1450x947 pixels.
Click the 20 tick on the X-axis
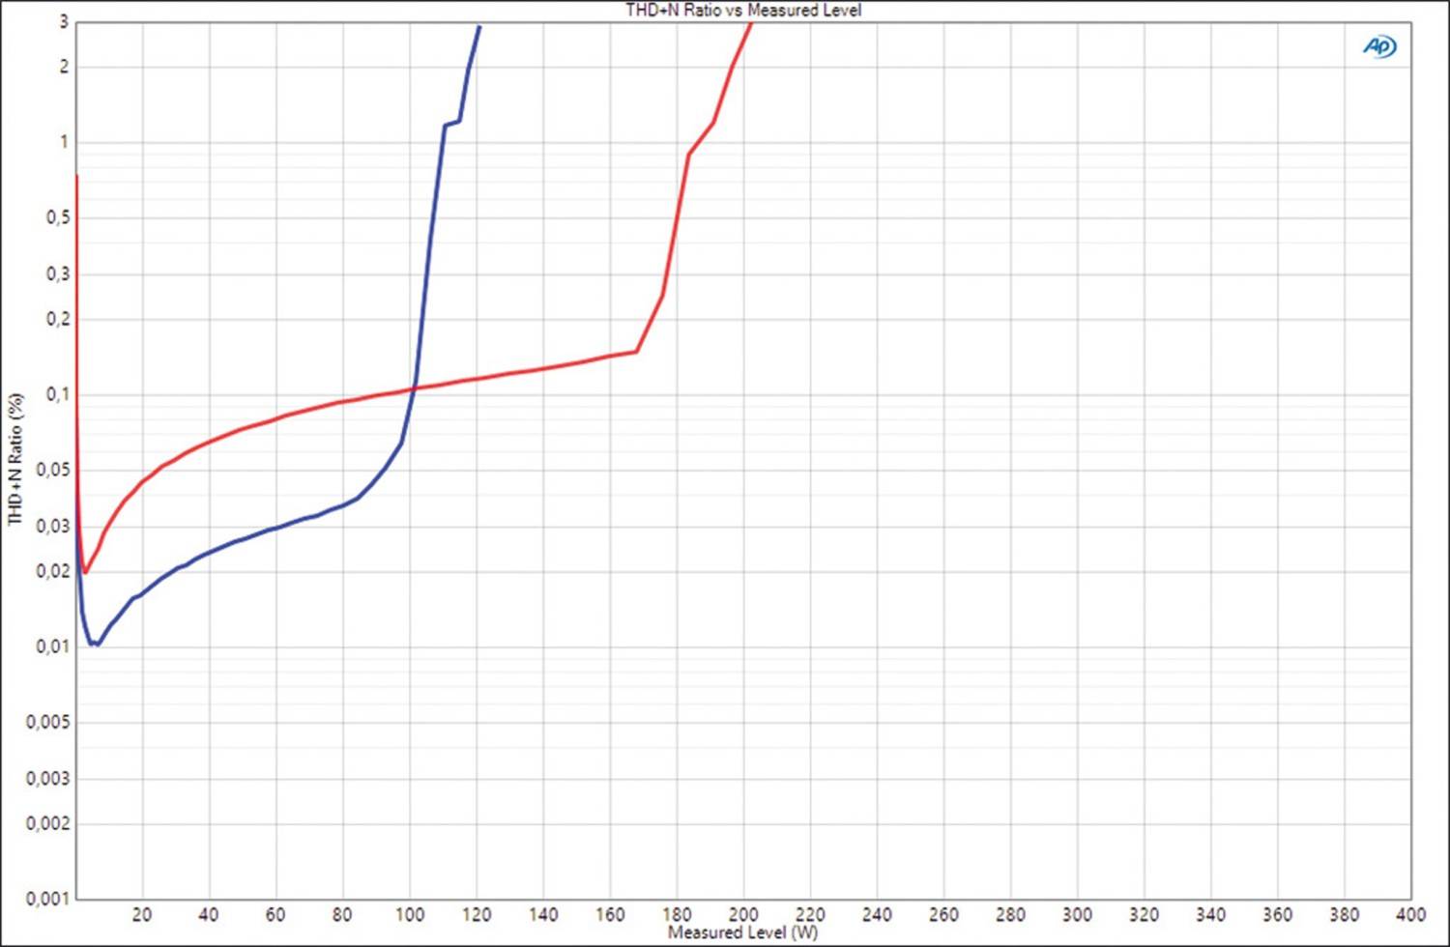click(x=142, y=914)
